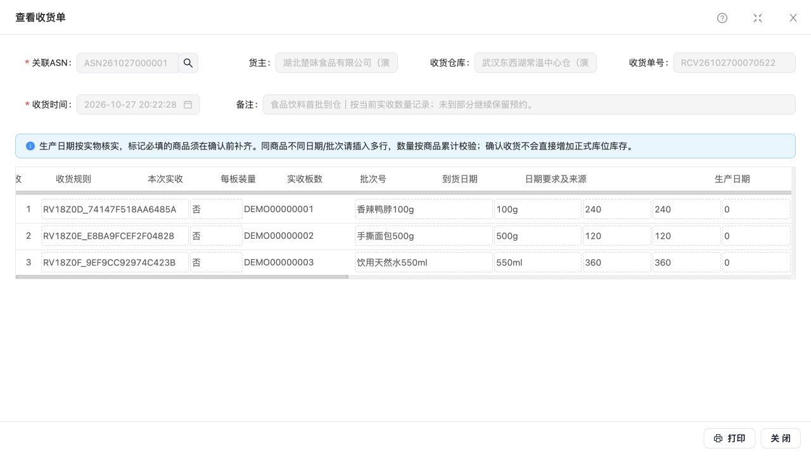Click the 收货时间 date field
This screenshot has height=456, width=811.
click(138, 104)
